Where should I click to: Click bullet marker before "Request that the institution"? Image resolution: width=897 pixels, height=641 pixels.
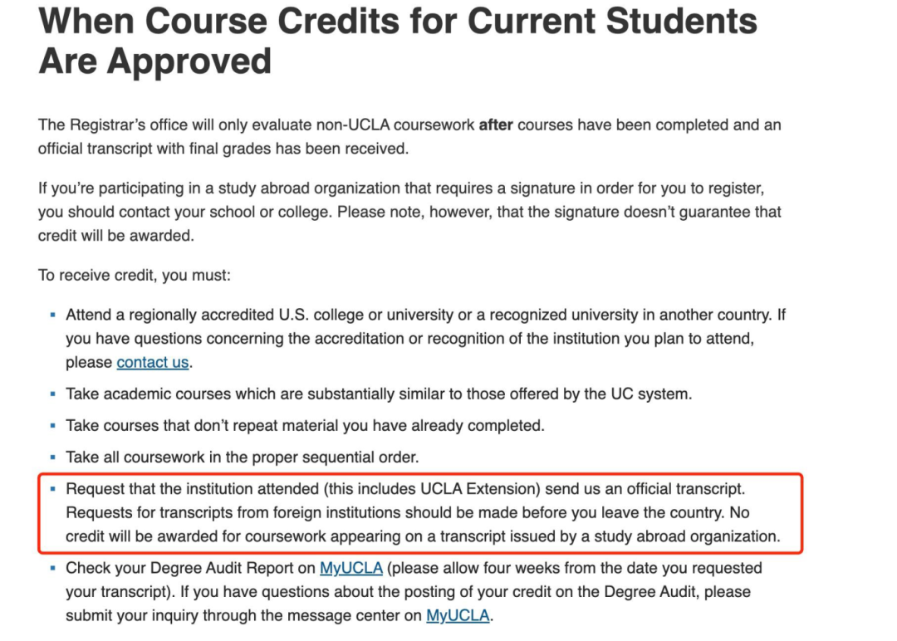pyautogui.click(x=52, y=489)
